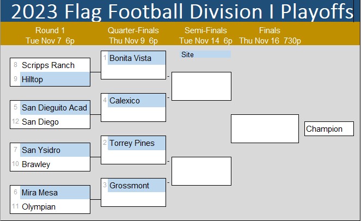Select the Brawley team cell
Screen dimensions: 361x221
point(54,164)
